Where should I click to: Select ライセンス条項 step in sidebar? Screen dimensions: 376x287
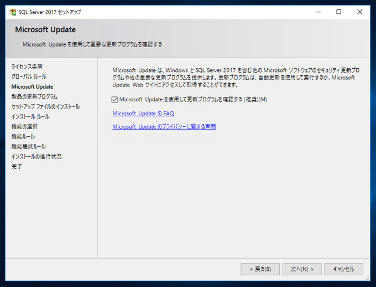27,66
